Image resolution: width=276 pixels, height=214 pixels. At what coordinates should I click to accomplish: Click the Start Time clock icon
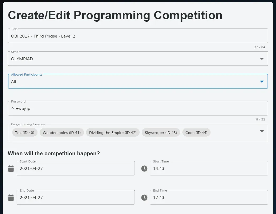144,168
